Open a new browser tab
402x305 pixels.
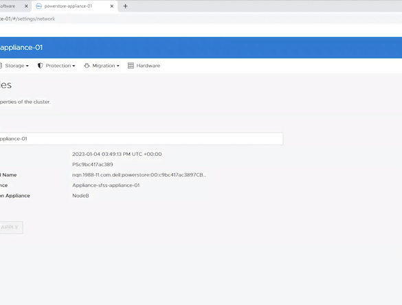tap(125, 6)
